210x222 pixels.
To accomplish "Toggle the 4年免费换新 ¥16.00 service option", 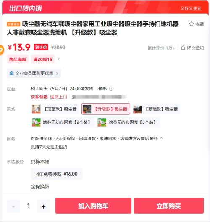I will (57, 174).
